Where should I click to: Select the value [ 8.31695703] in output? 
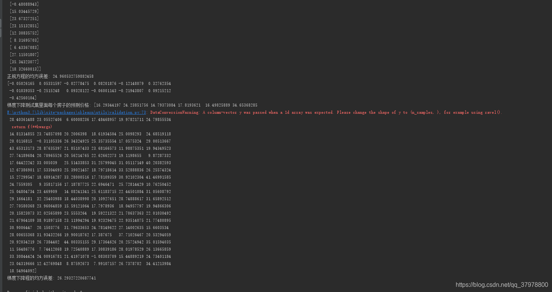tap(24, 40)
